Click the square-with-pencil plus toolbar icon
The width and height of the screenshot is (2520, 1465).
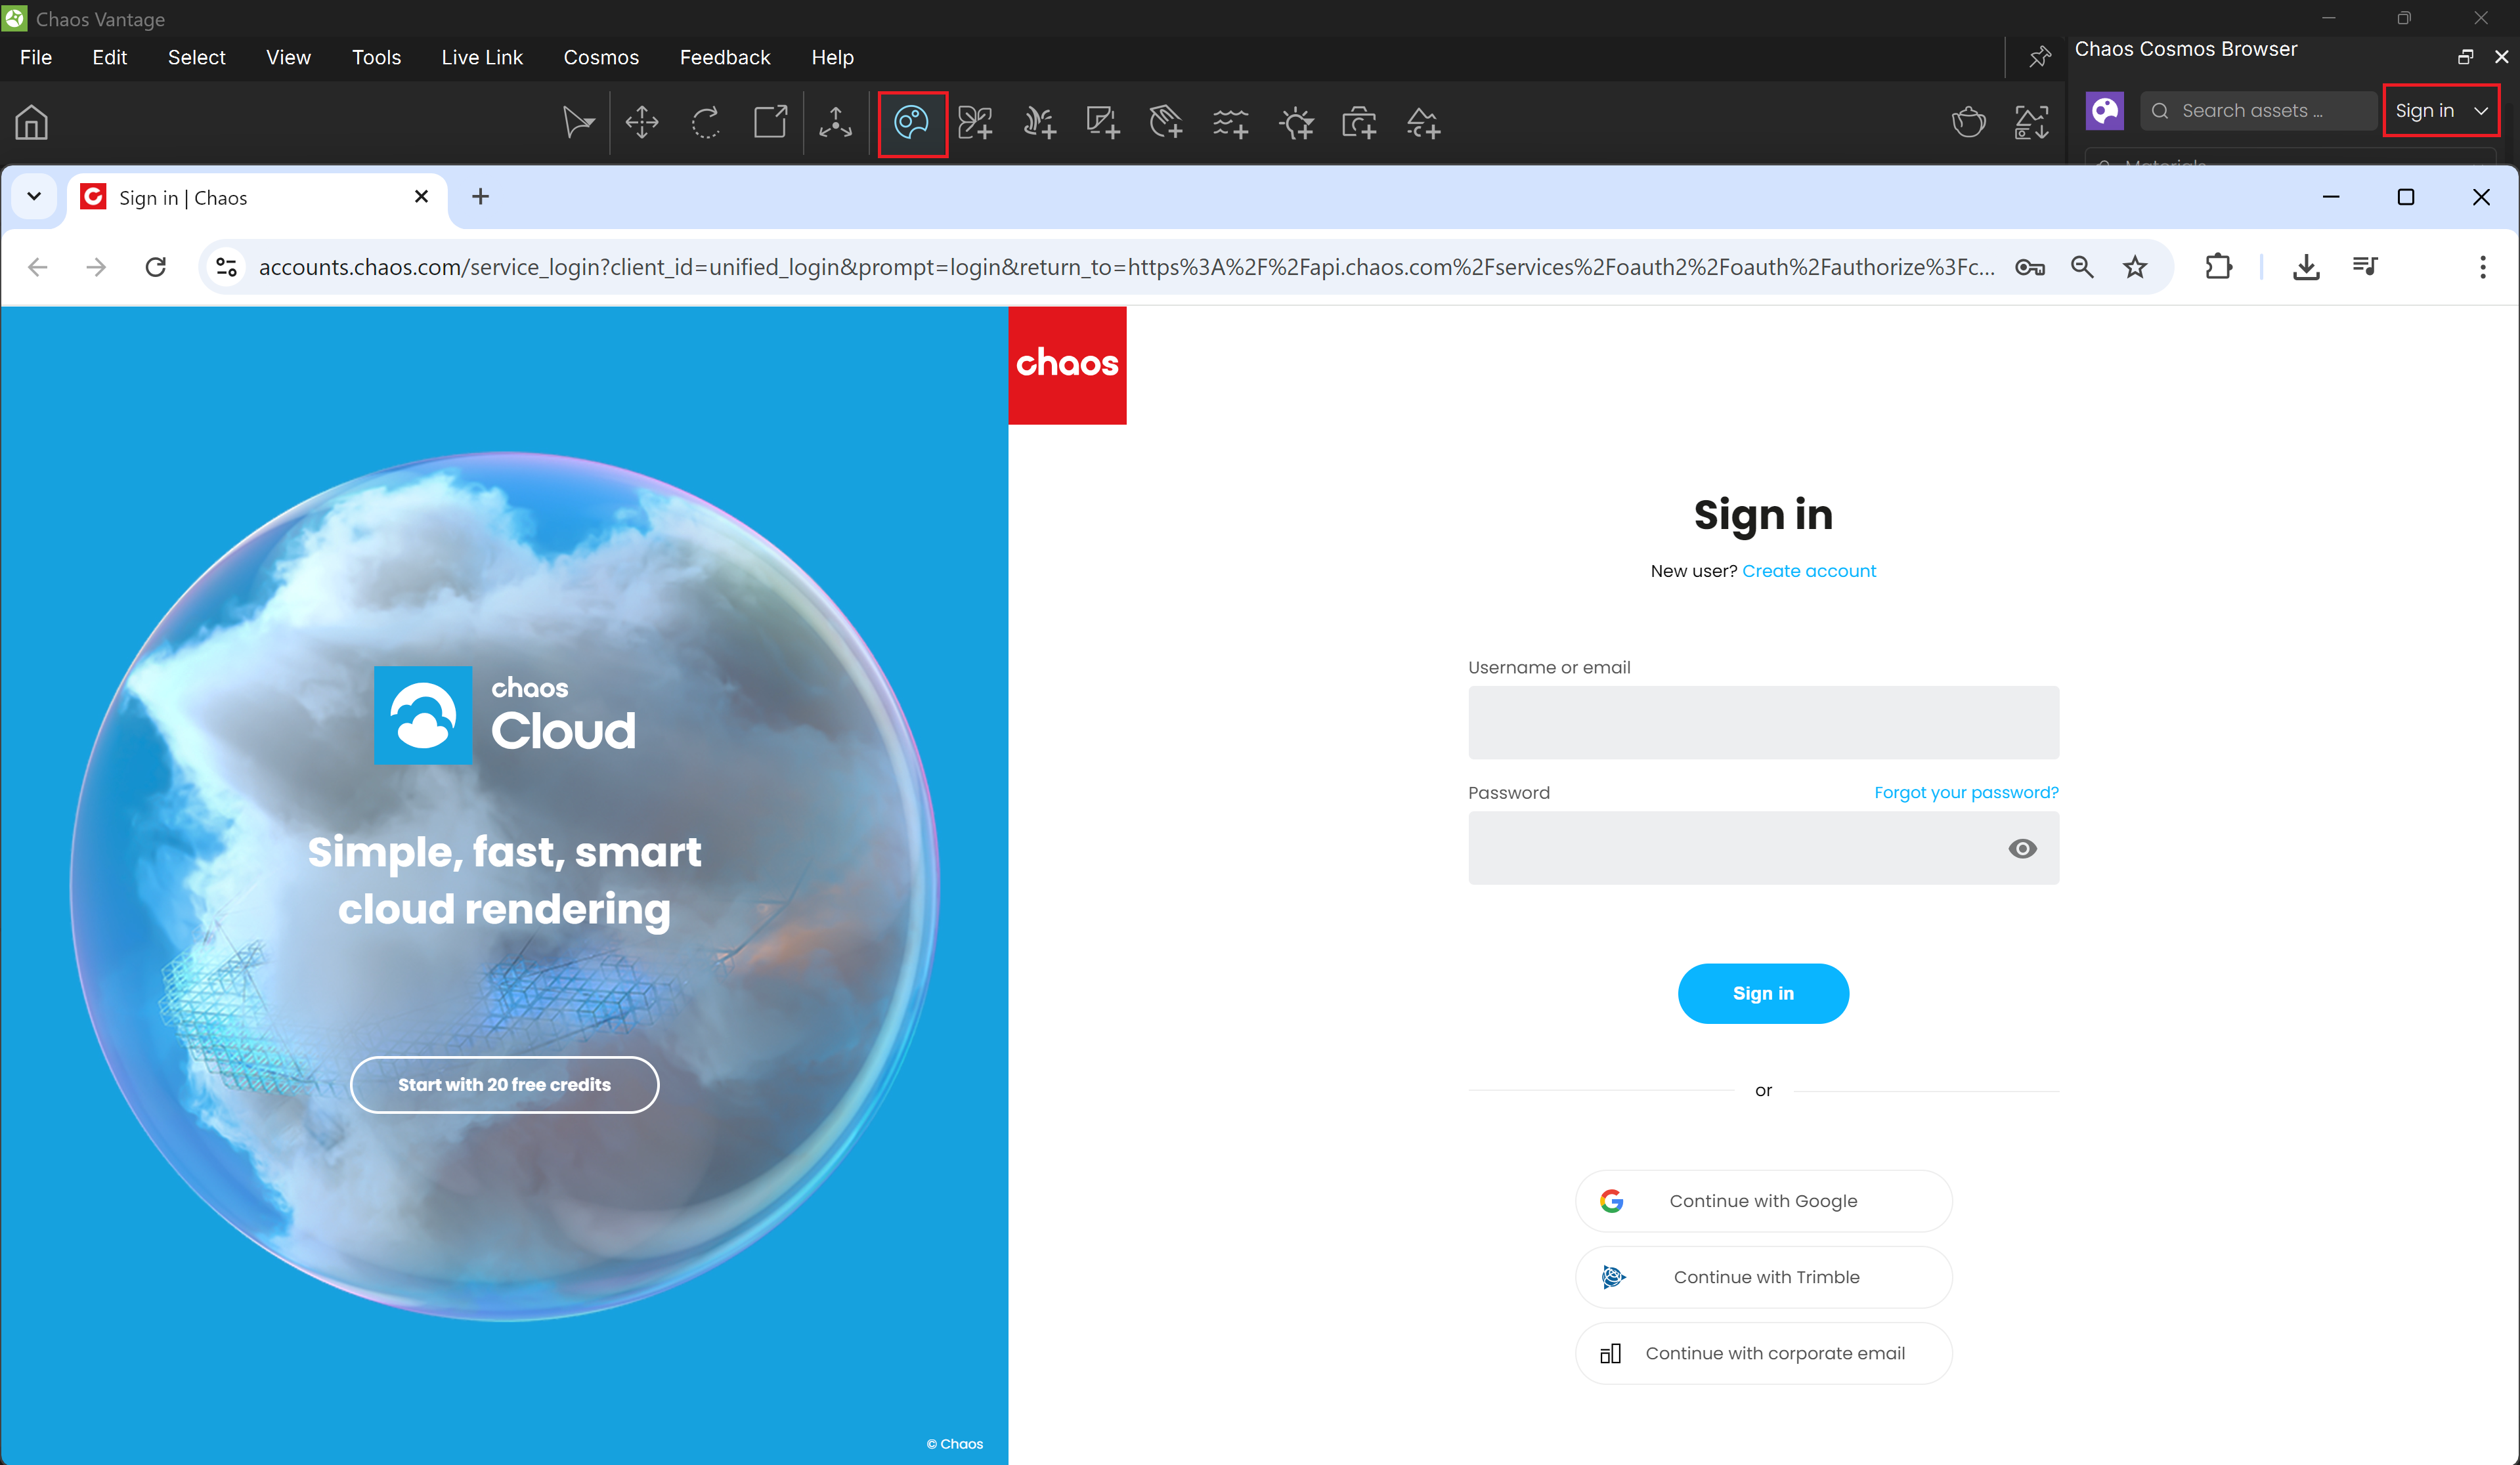pyautogui.click(x=1103, y=123)
